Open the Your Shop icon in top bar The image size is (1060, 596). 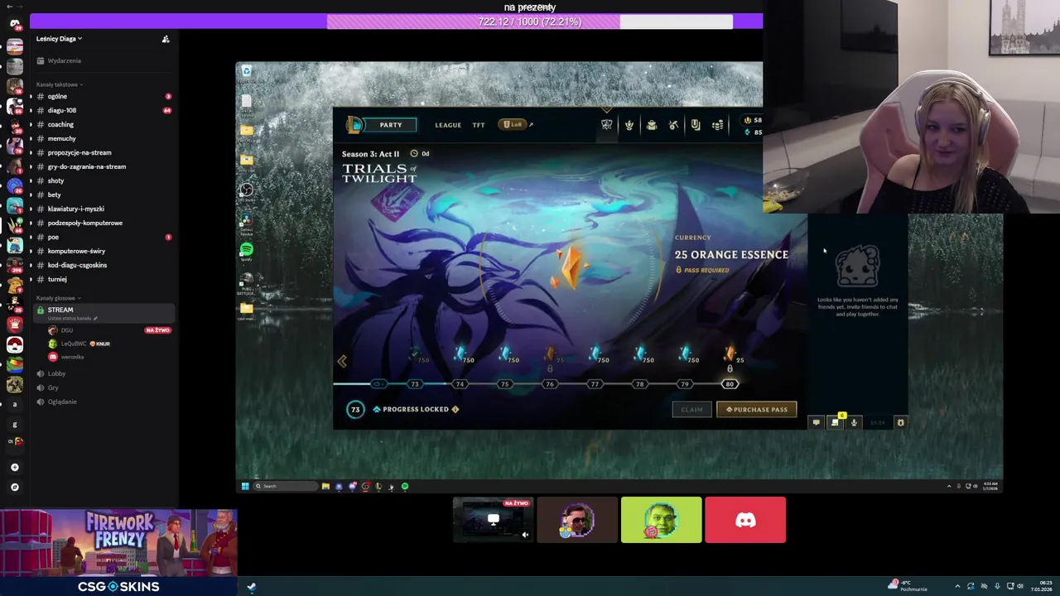point(696,125)
